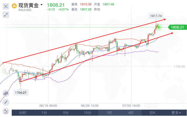Select the 1分 interval tab

[x=44, y=113]
